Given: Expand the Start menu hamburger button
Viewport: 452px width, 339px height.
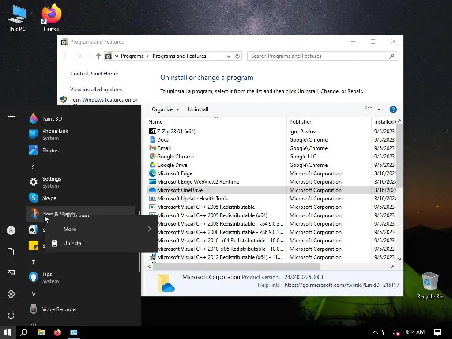Looking at the screenshot, I should pyautogui.click(x=11, y=118).
